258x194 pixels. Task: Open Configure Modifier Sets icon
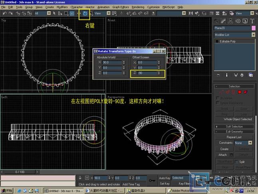(250, 75)
